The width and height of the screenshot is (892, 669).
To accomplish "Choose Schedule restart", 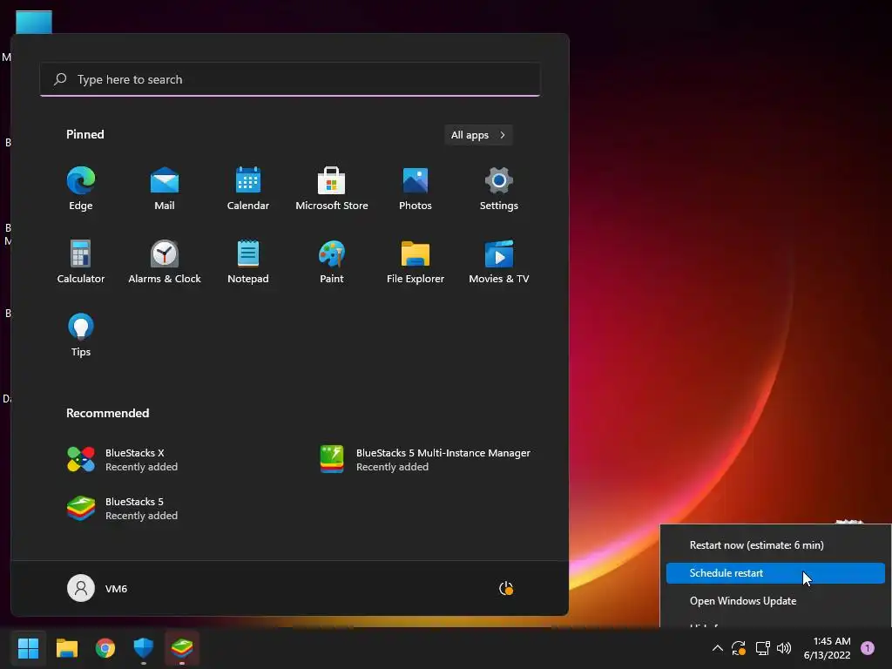I will coord(775,573).
